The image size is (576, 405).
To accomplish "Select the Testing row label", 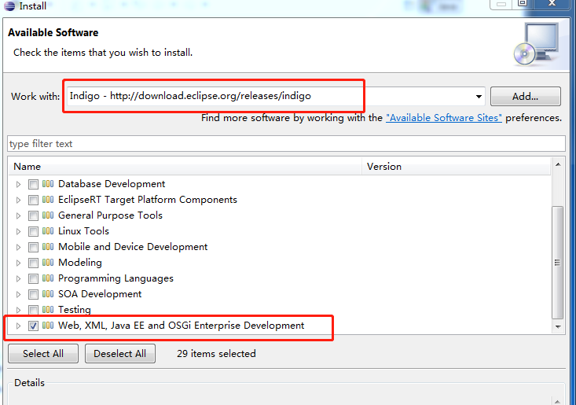I will (x=74, y=310).
